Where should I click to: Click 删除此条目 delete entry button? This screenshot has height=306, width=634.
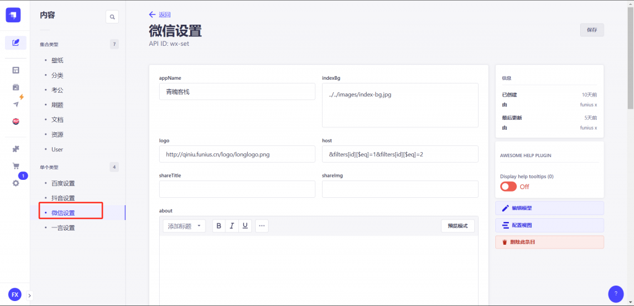550,242
